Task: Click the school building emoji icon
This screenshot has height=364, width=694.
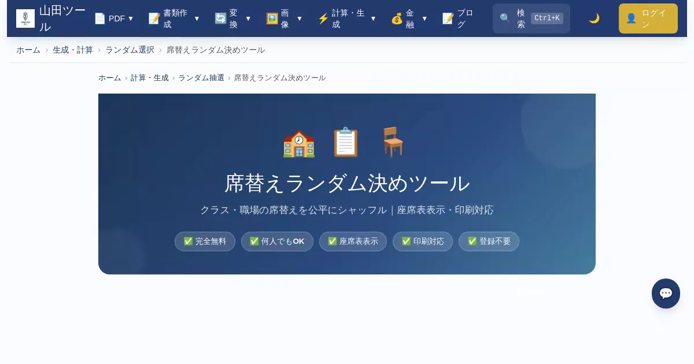Action: [x=299, y=143]
